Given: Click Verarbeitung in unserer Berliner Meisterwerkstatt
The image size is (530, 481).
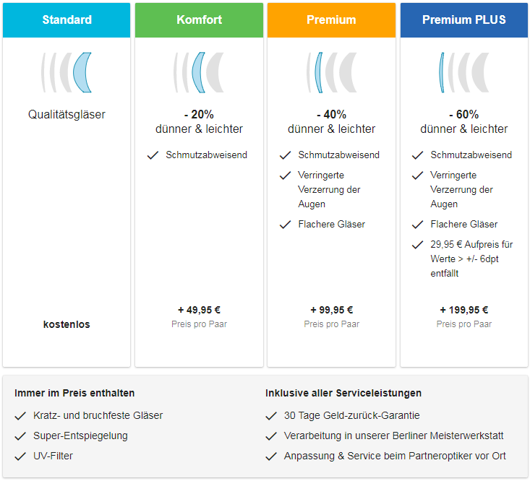Looking at the screenshot, I should pyautogui.click(x=394, y=435).
